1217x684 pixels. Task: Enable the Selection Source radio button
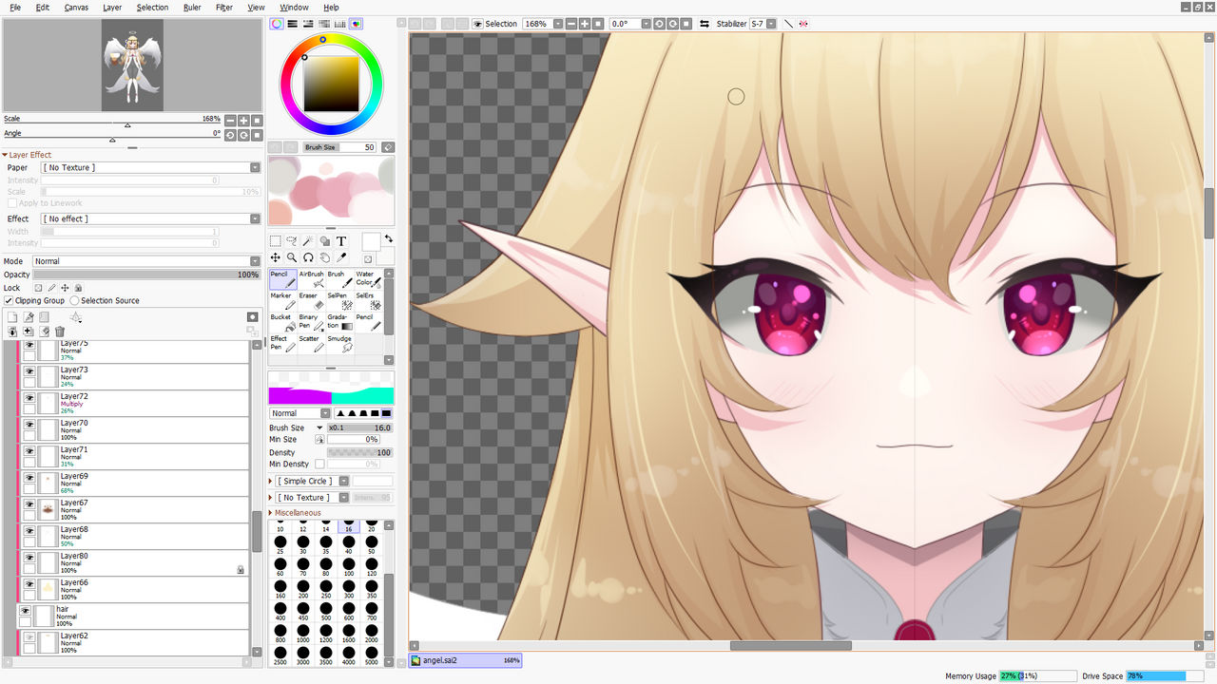coord(74,300)
